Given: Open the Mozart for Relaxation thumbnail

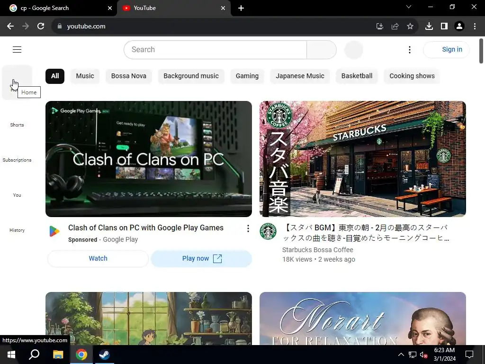Looking at the screenshot, I should [x=362, y=318].
